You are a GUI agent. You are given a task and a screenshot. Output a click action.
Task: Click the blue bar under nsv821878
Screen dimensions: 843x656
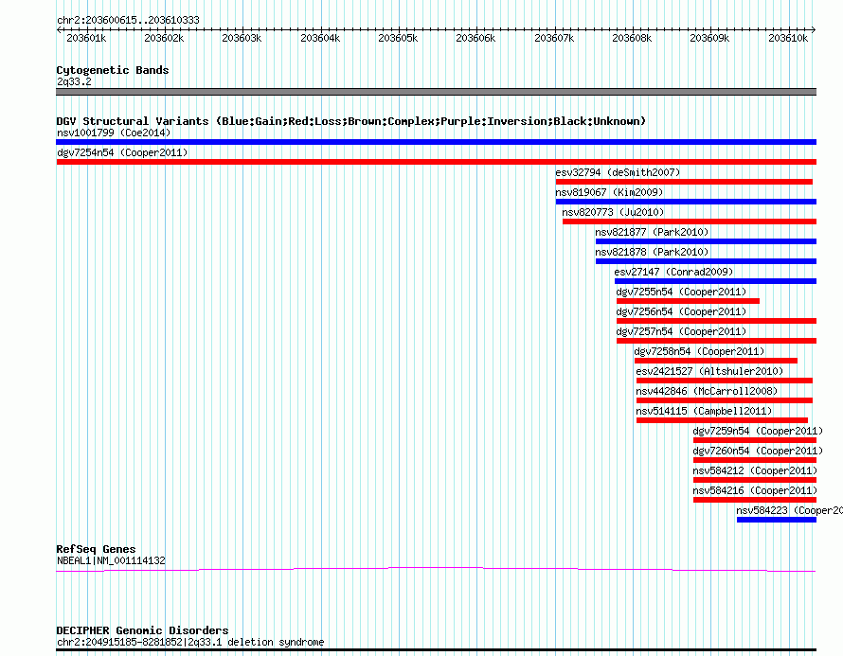[x=706, y=261]
